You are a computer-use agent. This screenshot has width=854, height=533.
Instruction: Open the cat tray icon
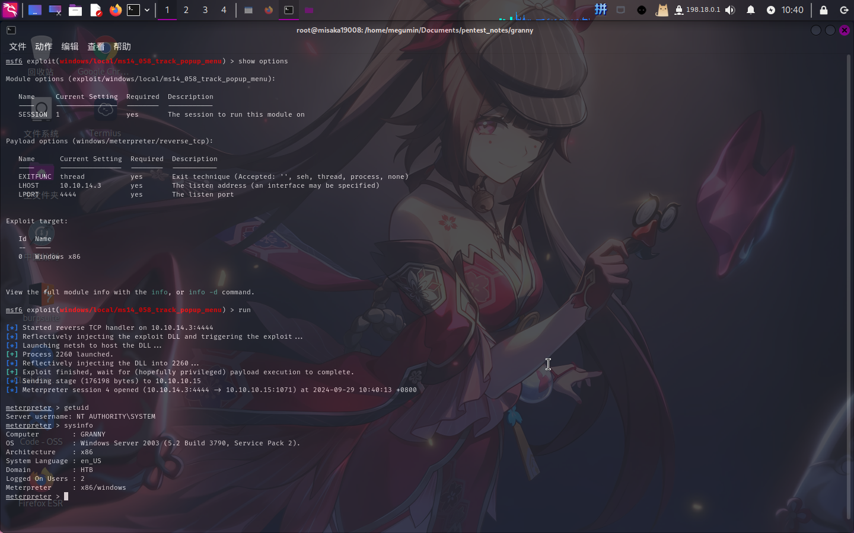pos(662,10)
